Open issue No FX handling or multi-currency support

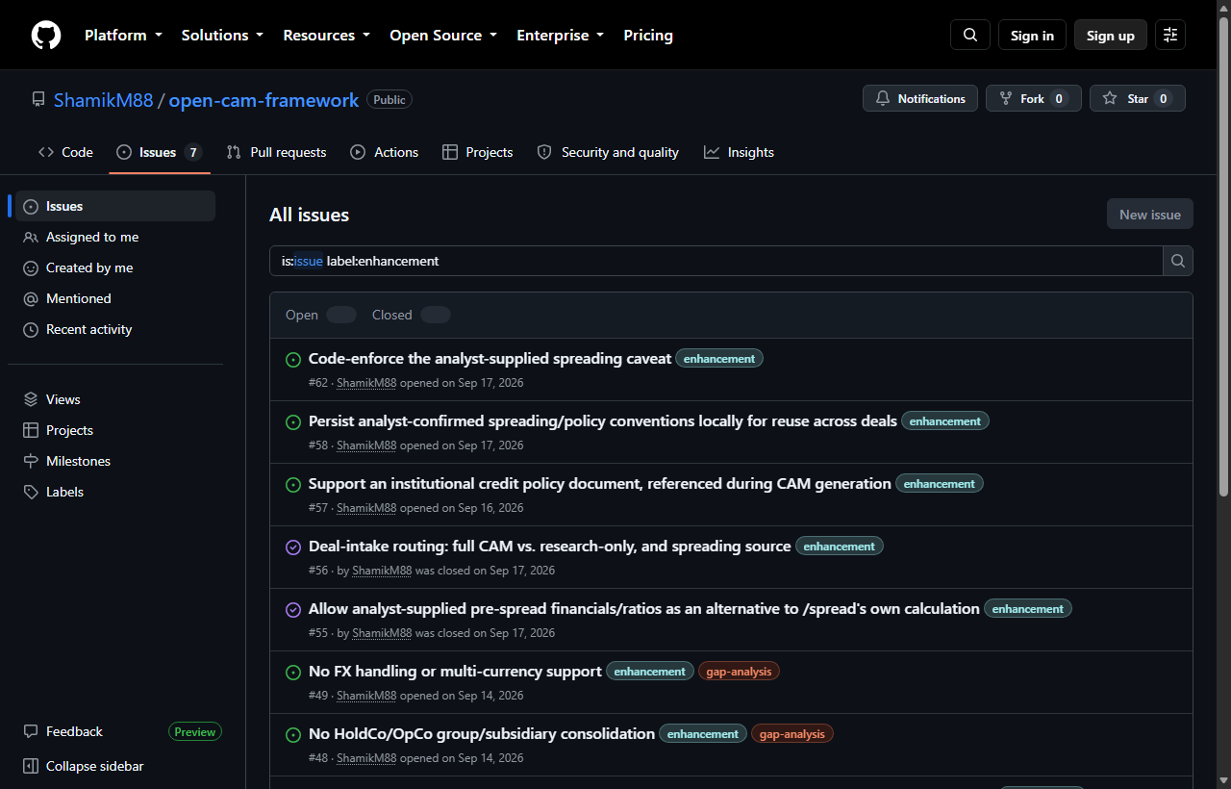click(455, 671)
